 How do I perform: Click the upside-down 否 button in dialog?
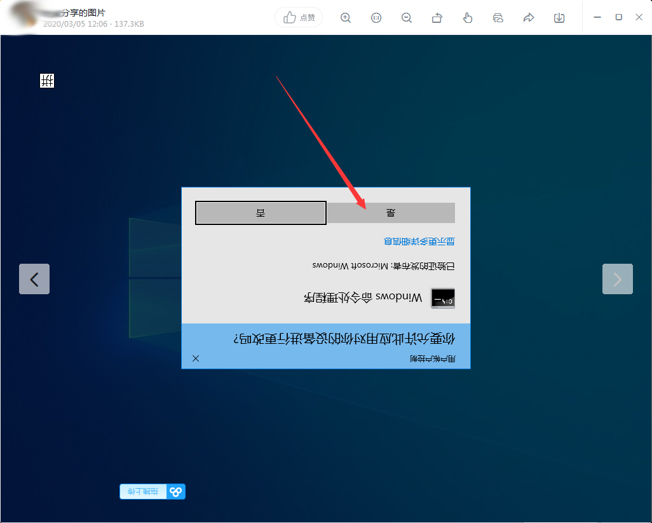[x=261, y=214]
